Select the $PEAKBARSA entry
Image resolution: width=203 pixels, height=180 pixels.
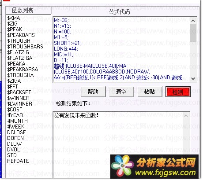tap(23, 70)
